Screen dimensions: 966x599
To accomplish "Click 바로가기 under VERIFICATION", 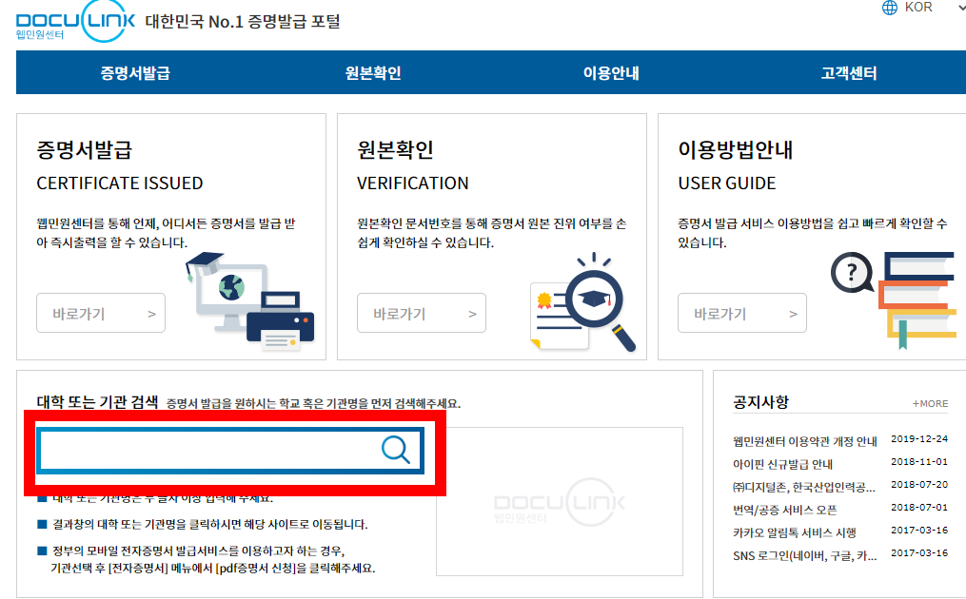I will 421,313.
